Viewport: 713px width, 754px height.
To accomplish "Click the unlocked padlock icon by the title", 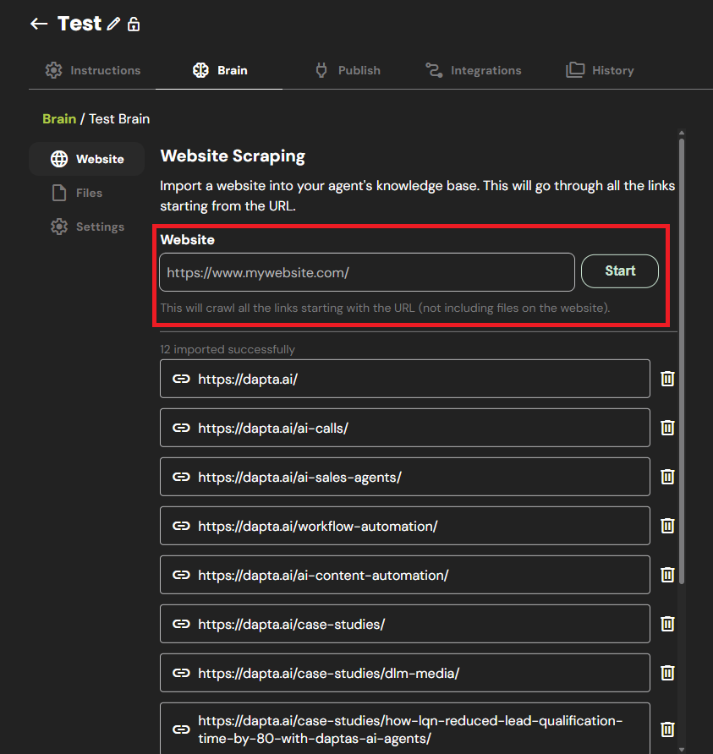I will tap(134, 25).
